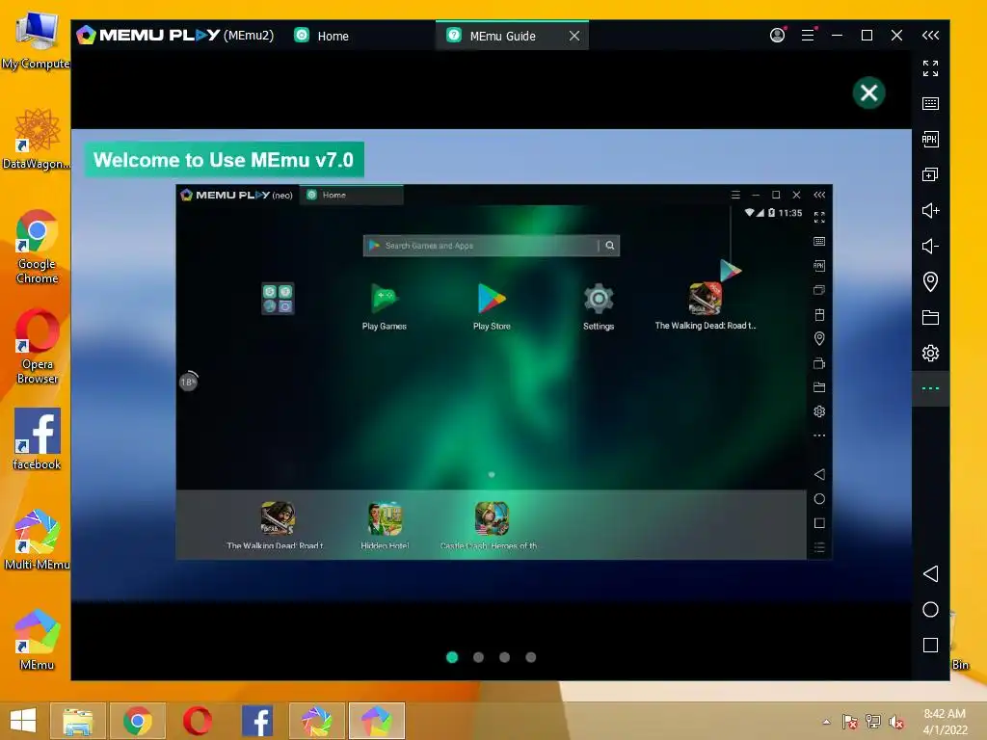The width and height of the screenshot is (987, 740).
Task: Open the taskbar clock showing 8:42 AM
Action: click(x=945, y=721)
